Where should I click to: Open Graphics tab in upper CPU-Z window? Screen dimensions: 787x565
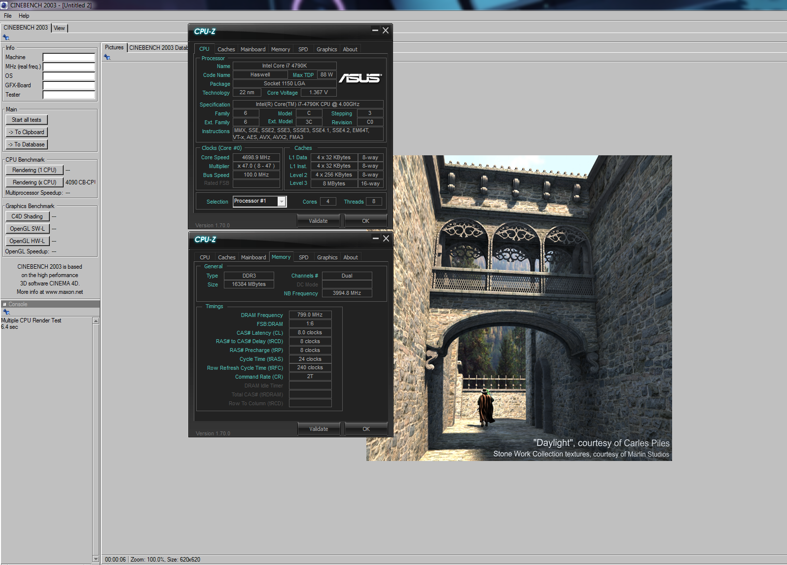point(327,49)
